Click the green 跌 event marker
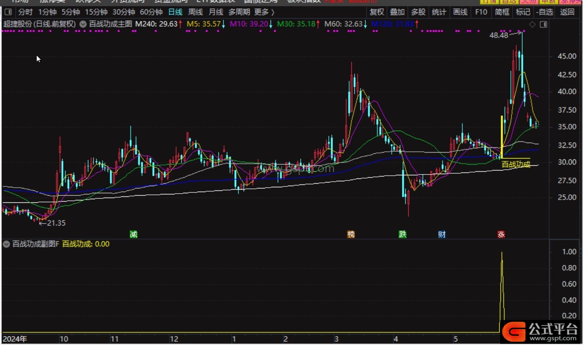Image resolution: width=584 pixels, height=345 pixels. [402, 234]
